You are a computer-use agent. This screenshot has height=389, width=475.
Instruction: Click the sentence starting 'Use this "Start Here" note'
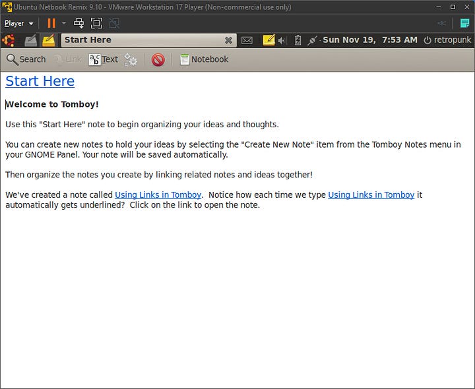142,125
